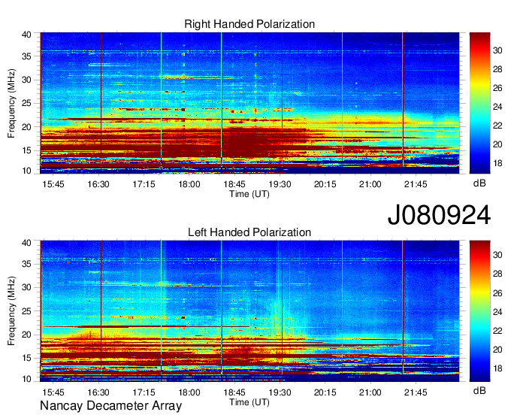Click the 20:15 tick under the Left Handed plot
Screen dimensions: 511x415
(325, 392)
